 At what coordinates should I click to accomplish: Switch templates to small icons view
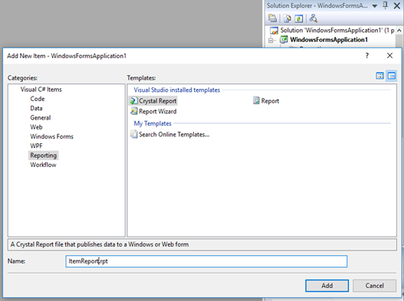tap(392, 76)
